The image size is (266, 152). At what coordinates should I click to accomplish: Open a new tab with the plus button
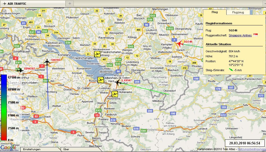[70, 3]
